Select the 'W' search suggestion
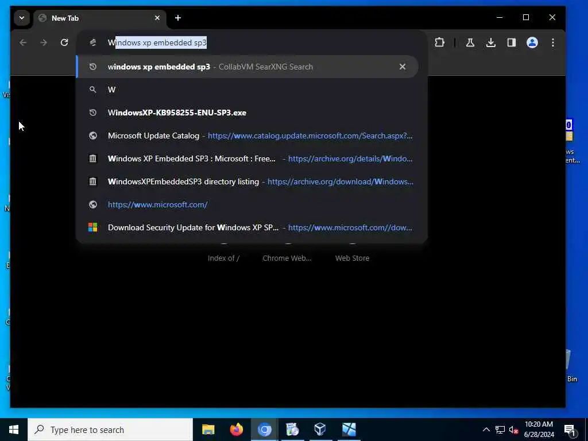This screenshot has height=441, width=588. [x=247, y=90]
